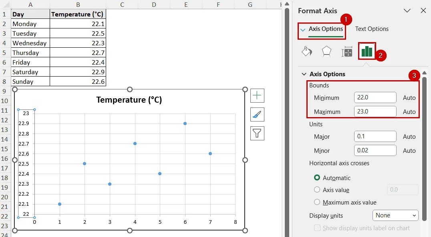Click the chart top-right resize handle
This screenshot has width=431, height=237.
click(245, 89)
